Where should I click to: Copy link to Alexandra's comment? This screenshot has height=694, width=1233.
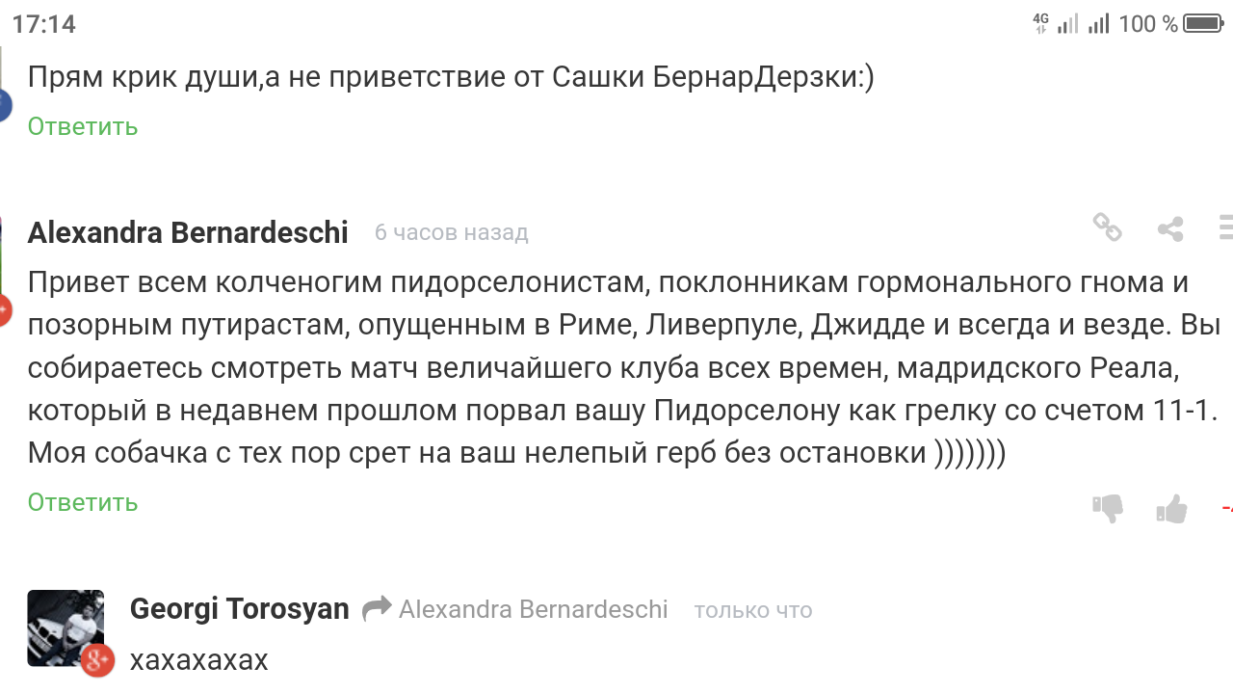click(x=1108, y=229)
